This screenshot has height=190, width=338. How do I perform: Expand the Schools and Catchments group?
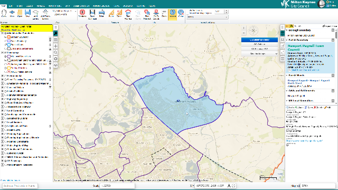click(x=2, y=149)
